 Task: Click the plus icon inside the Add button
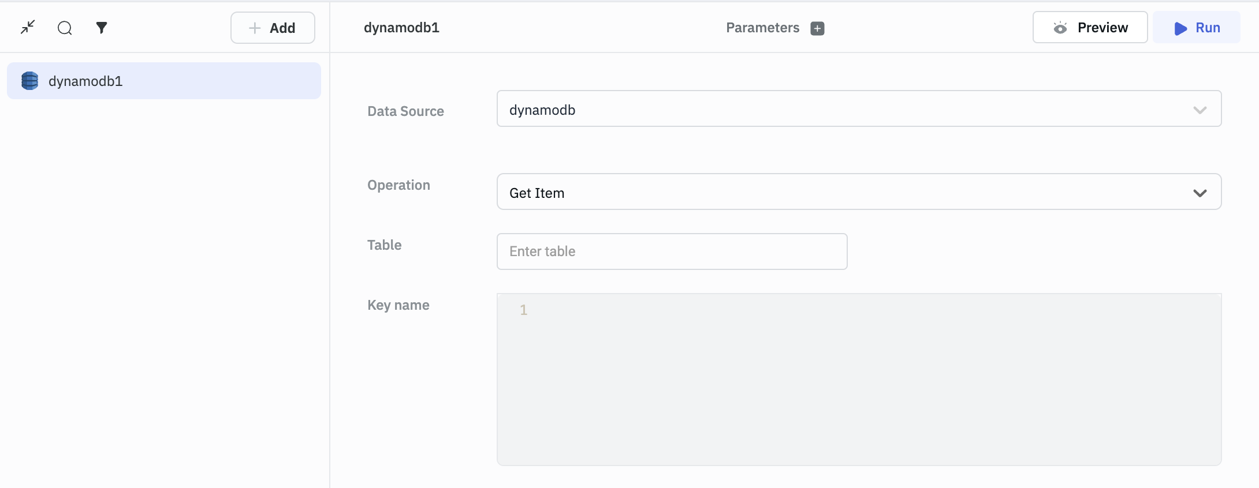255,28
